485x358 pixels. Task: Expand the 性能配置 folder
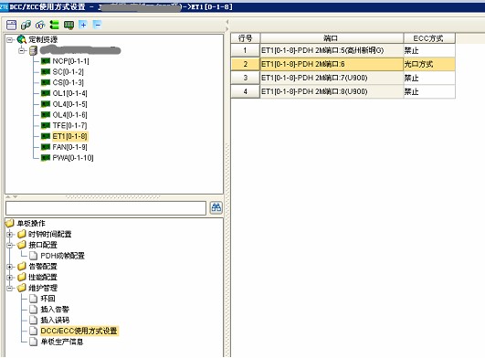(10, 278)
